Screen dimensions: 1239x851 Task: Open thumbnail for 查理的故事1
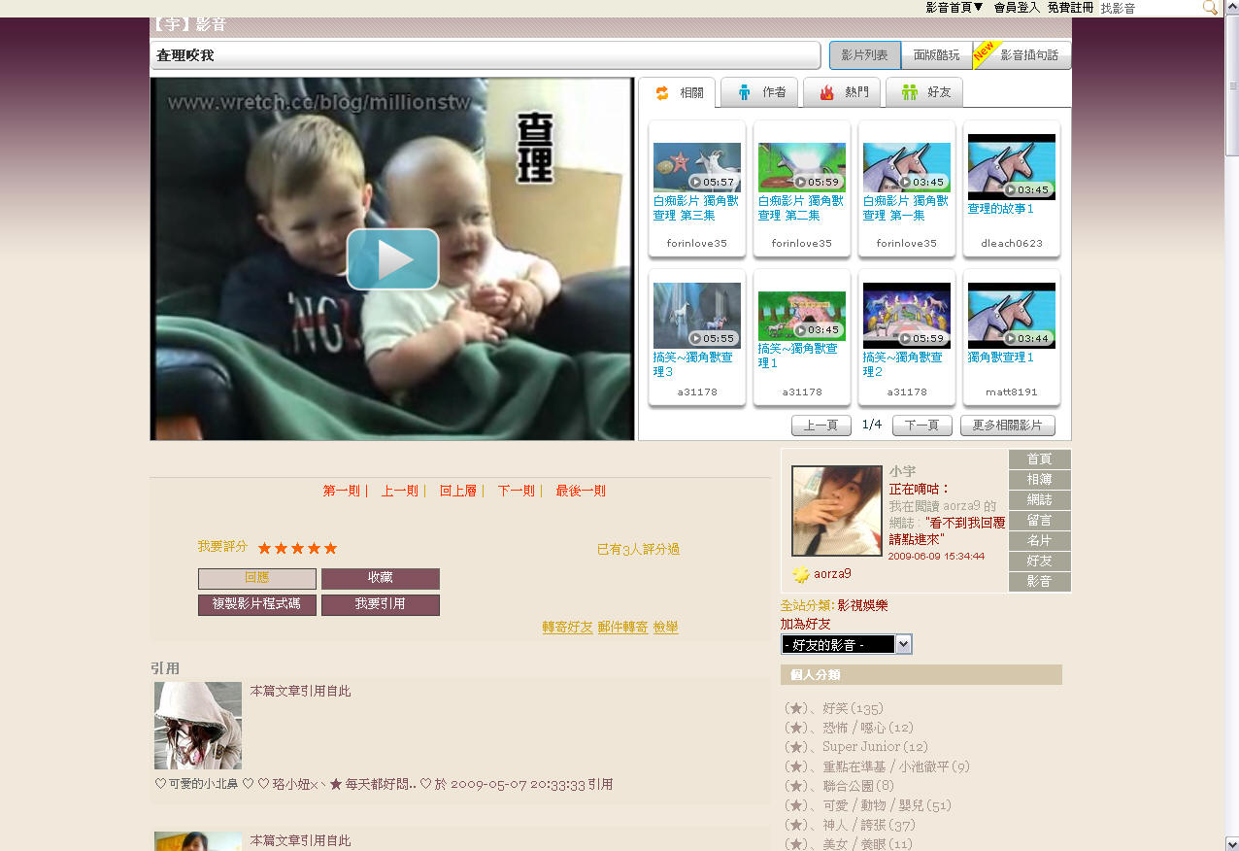1012,167
